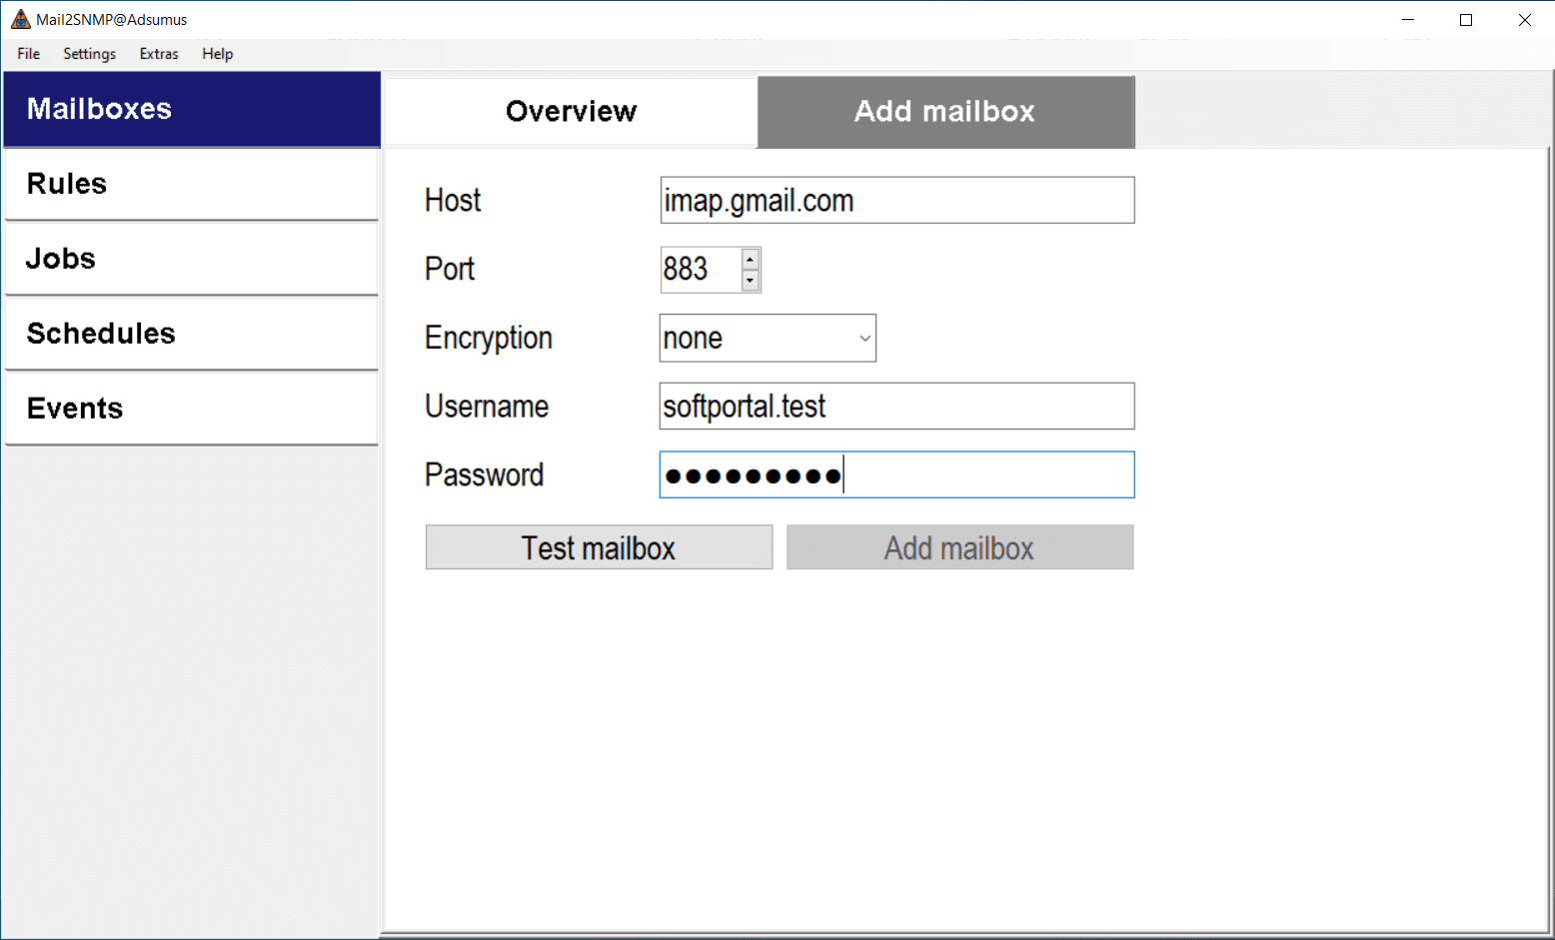Click into the Host input field
The width and height of the screenshot is (1555, 940).
pyautogui.click(x=896, y=201)
